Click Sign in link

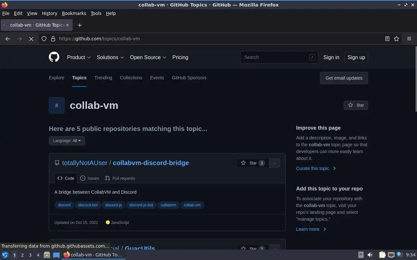(331, 57)
